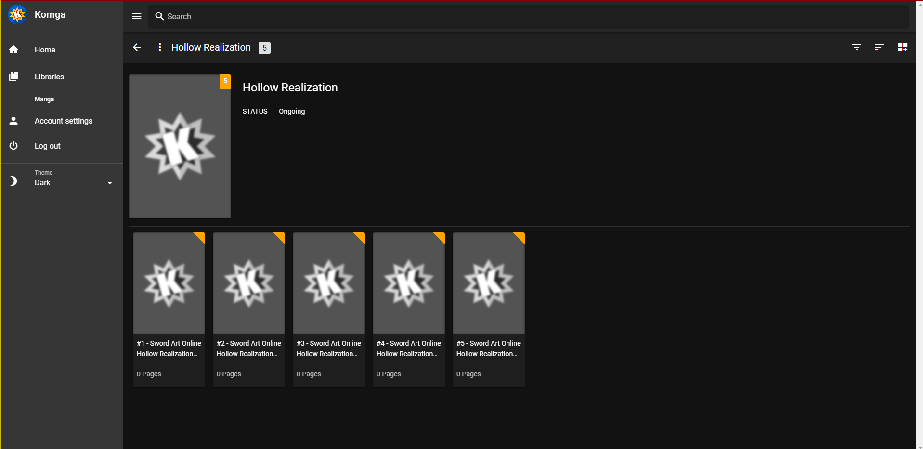
Task: Toggle the navigation drawer with hamburger menu
Action: [x=136, y=16]
